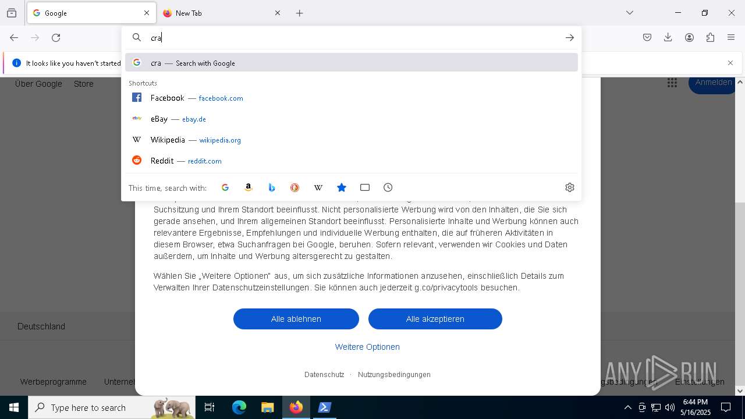The width and height of the screenshot is (745, 419).
Task: Search open tabs icon
Action: tap(365, 187)
